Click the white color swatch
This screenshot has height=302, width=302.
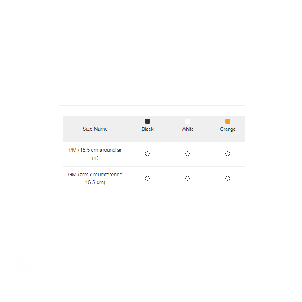pos(188,121)
